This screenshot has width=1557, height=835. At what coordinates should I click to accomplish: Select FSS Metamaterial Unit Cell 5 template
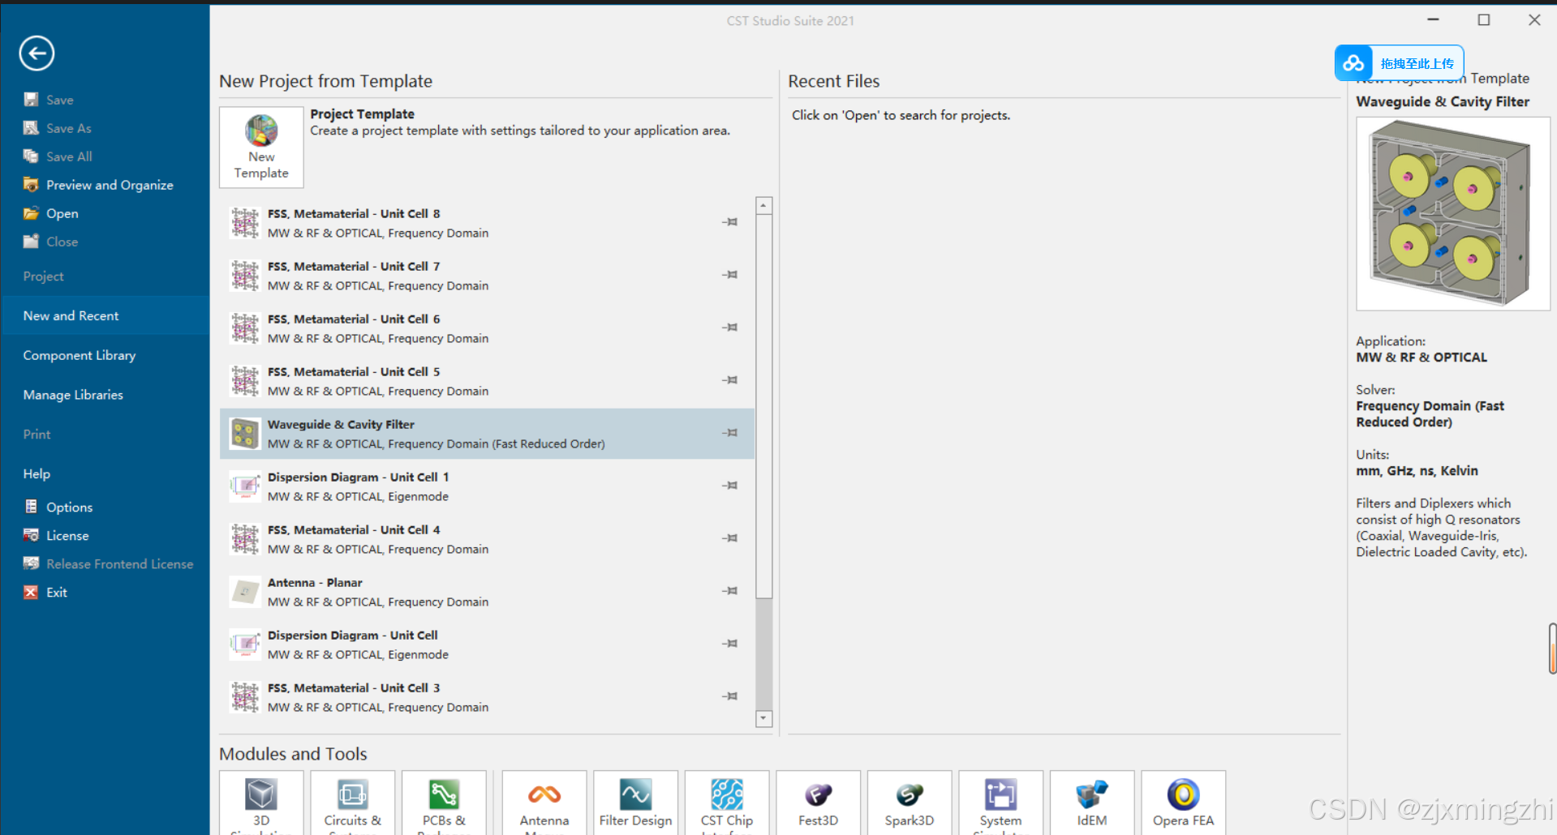click(487, 381)
